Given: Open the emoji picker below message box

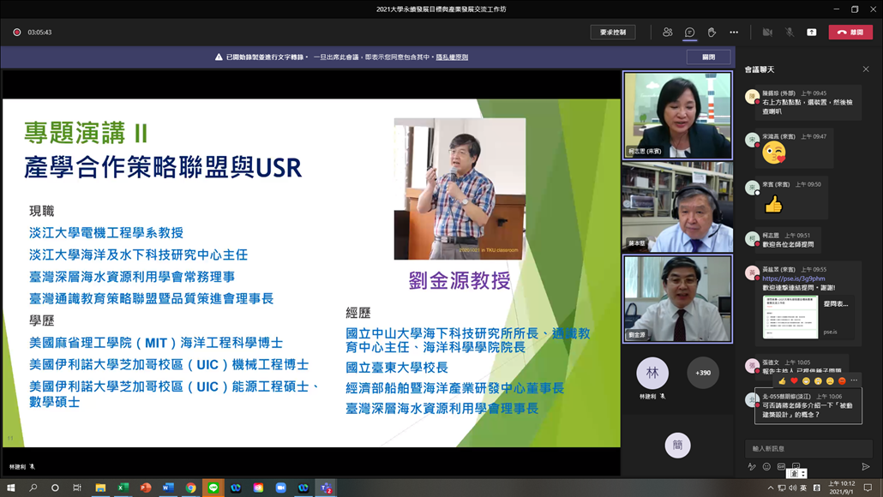Looking at the screenshot, I should point(766,467).
